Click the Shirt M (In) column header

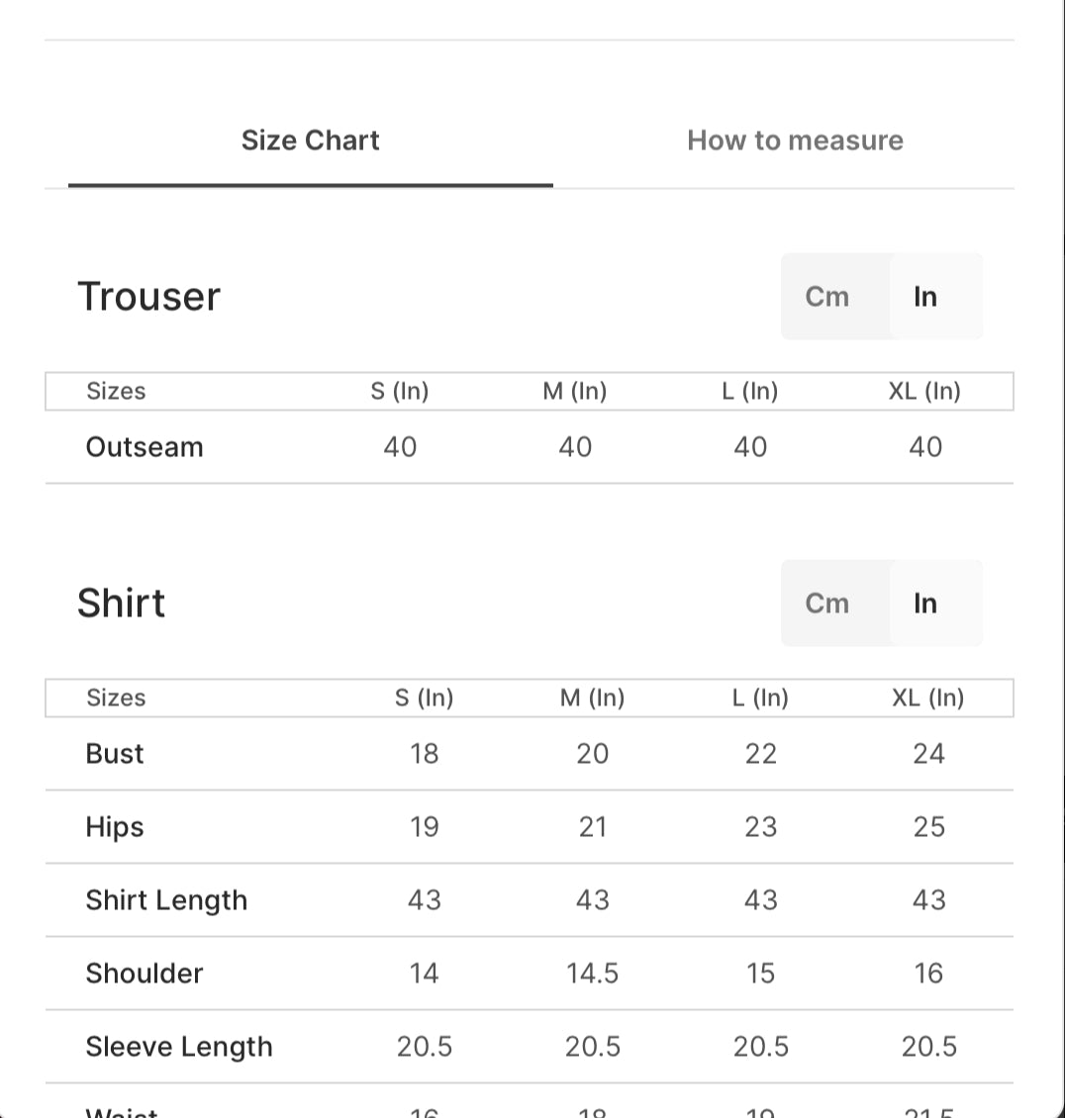click(x=592, y=698)
